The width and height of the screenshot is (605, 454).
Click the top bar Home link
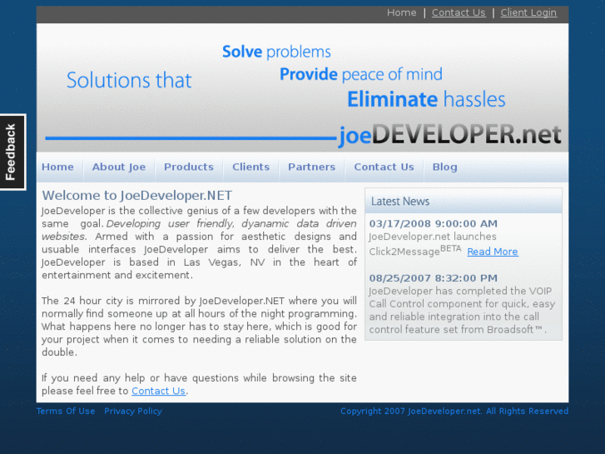point(401,12)
